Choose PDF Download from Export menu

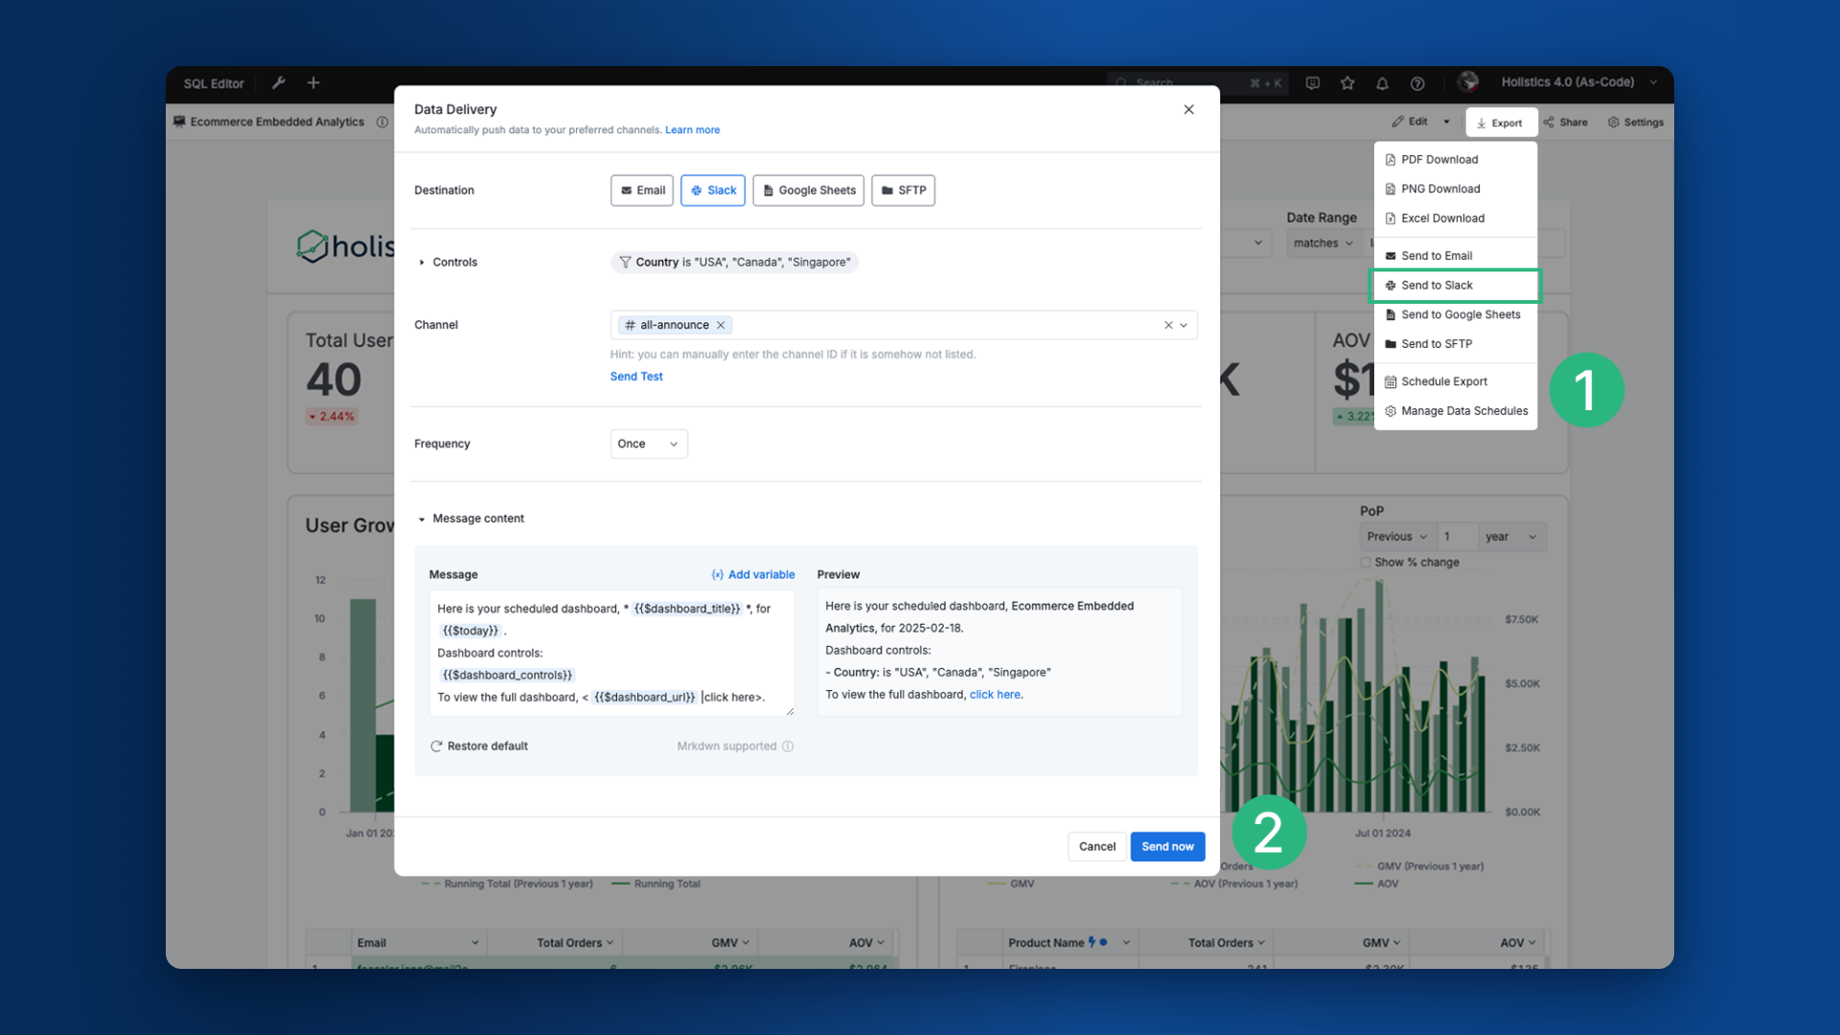tap(1456, 160)
